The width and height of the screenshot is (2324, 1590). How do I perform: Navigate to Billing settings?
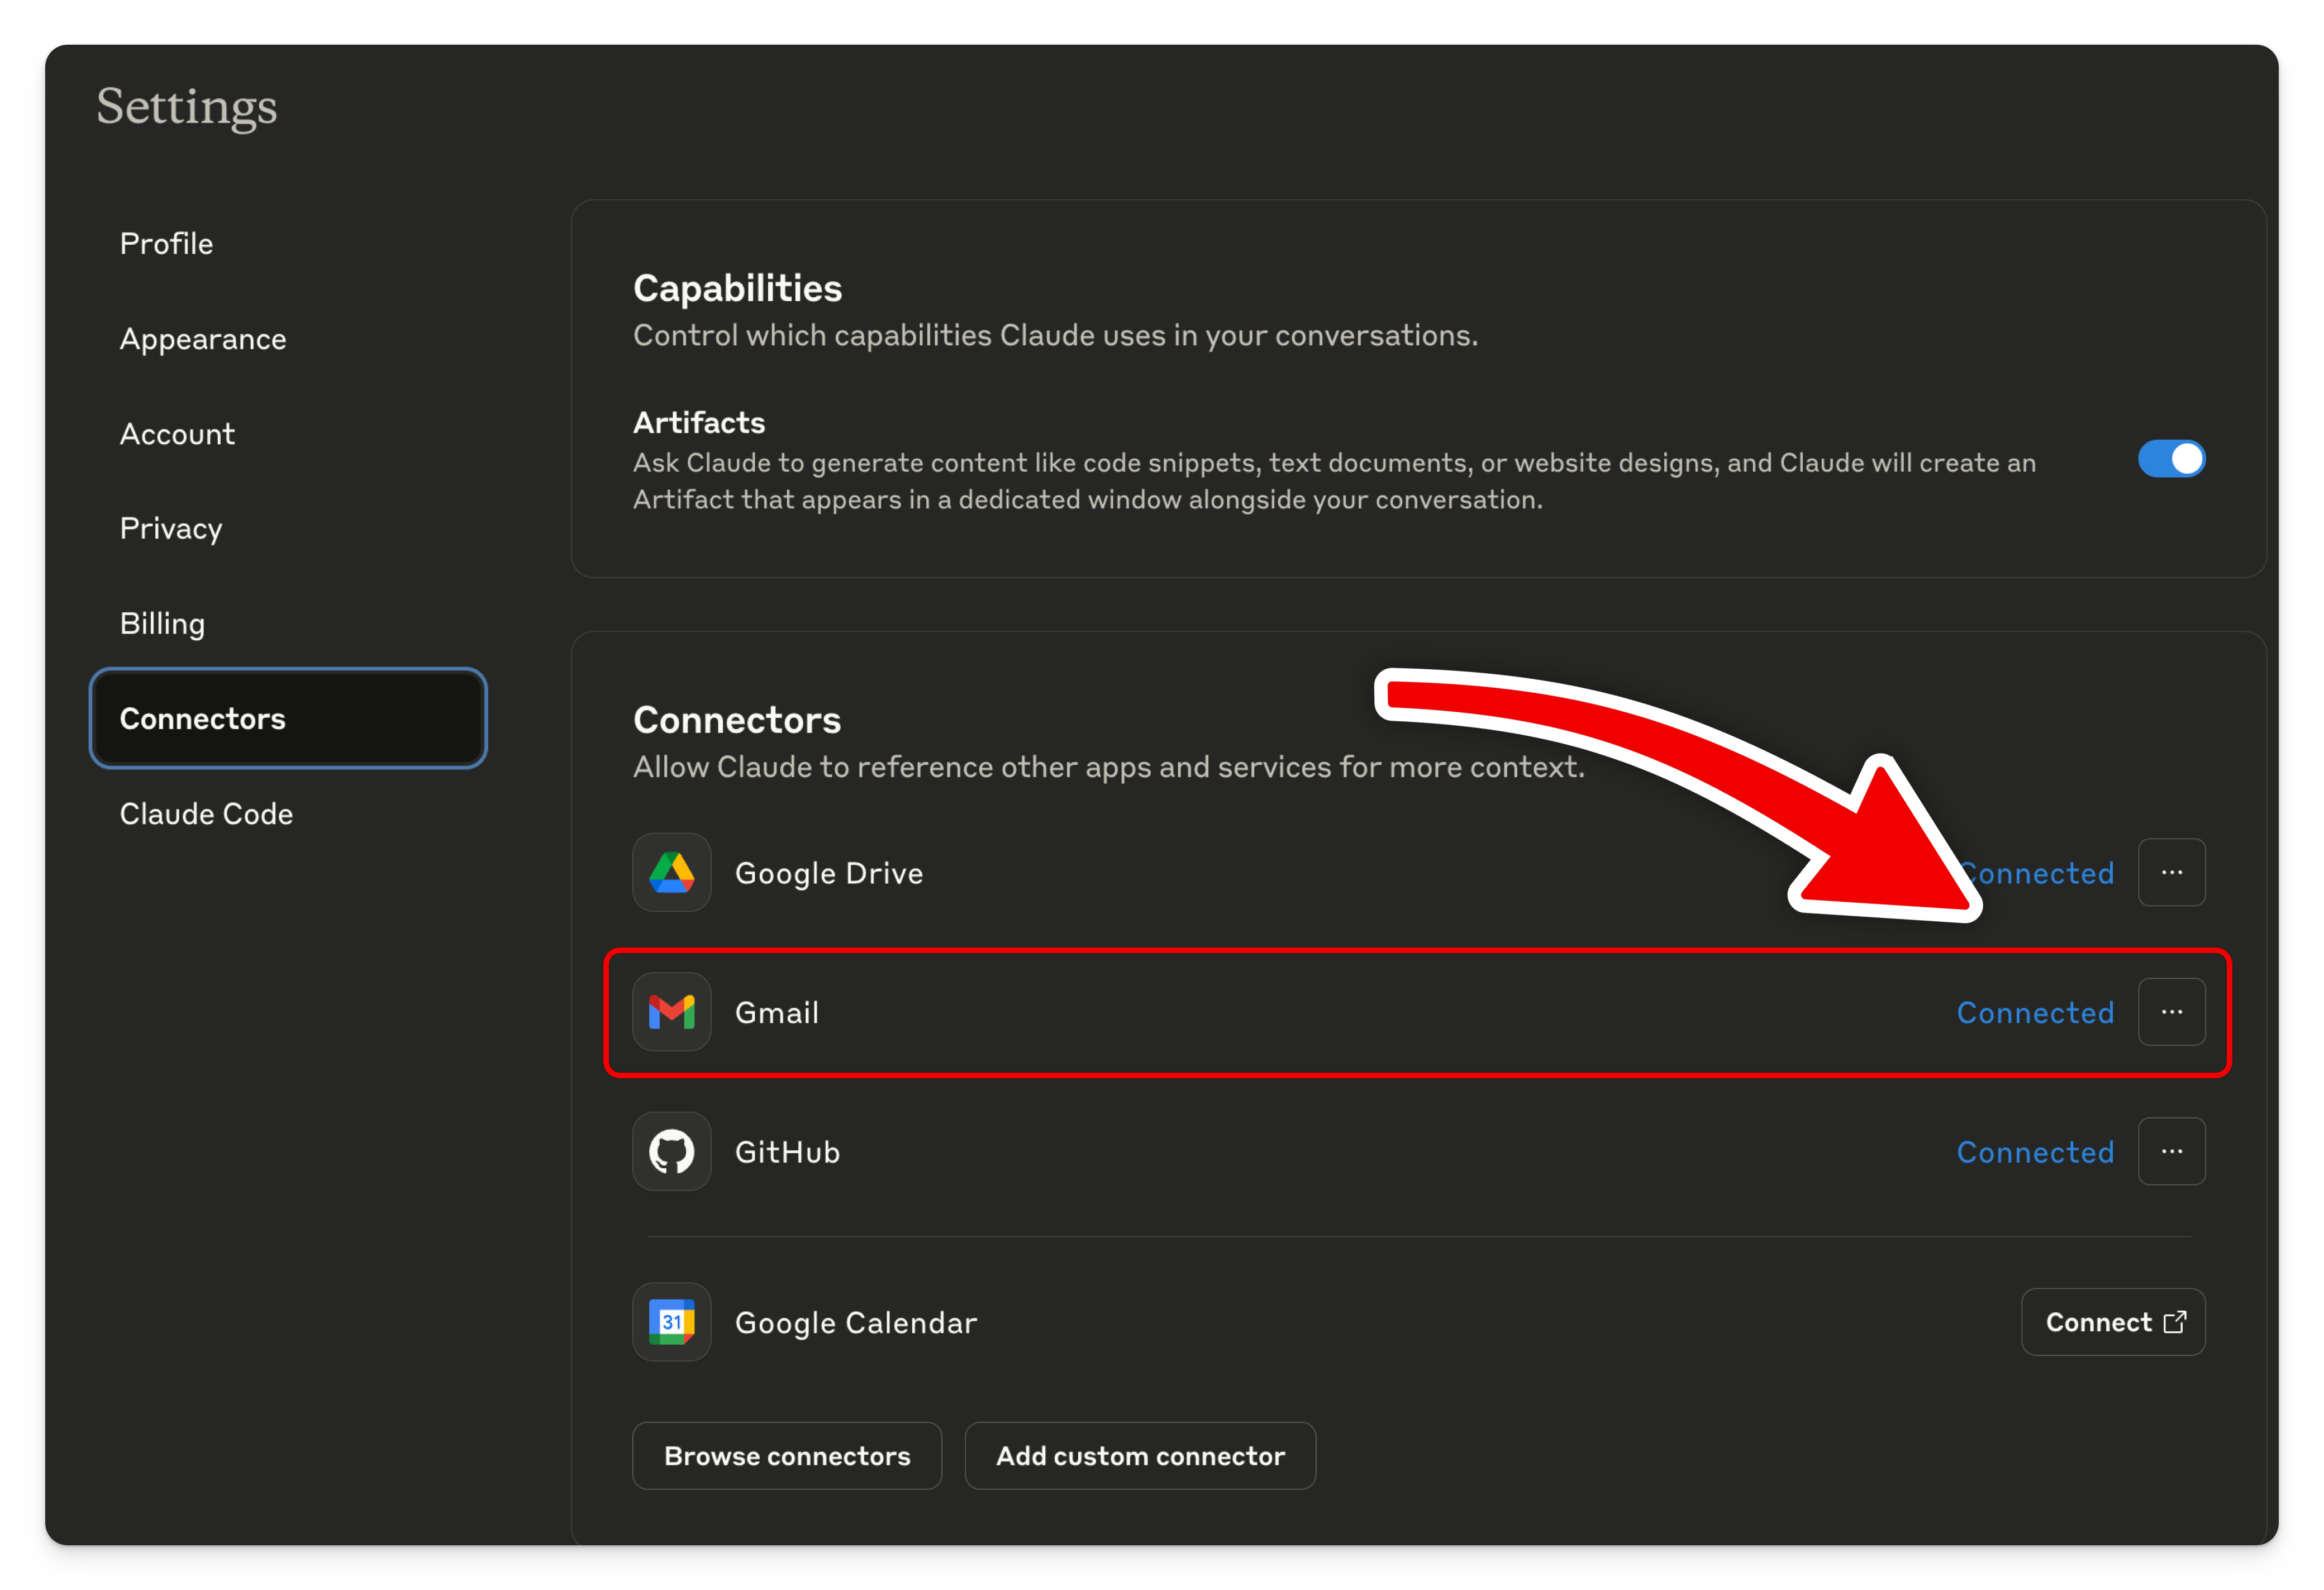(x=162, y=623)
